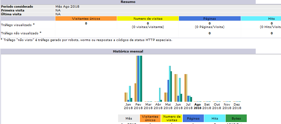281x124 pixels.
Task: Click cyan 'Hits' header in monthly table
Action: click(x=215, y=118)
